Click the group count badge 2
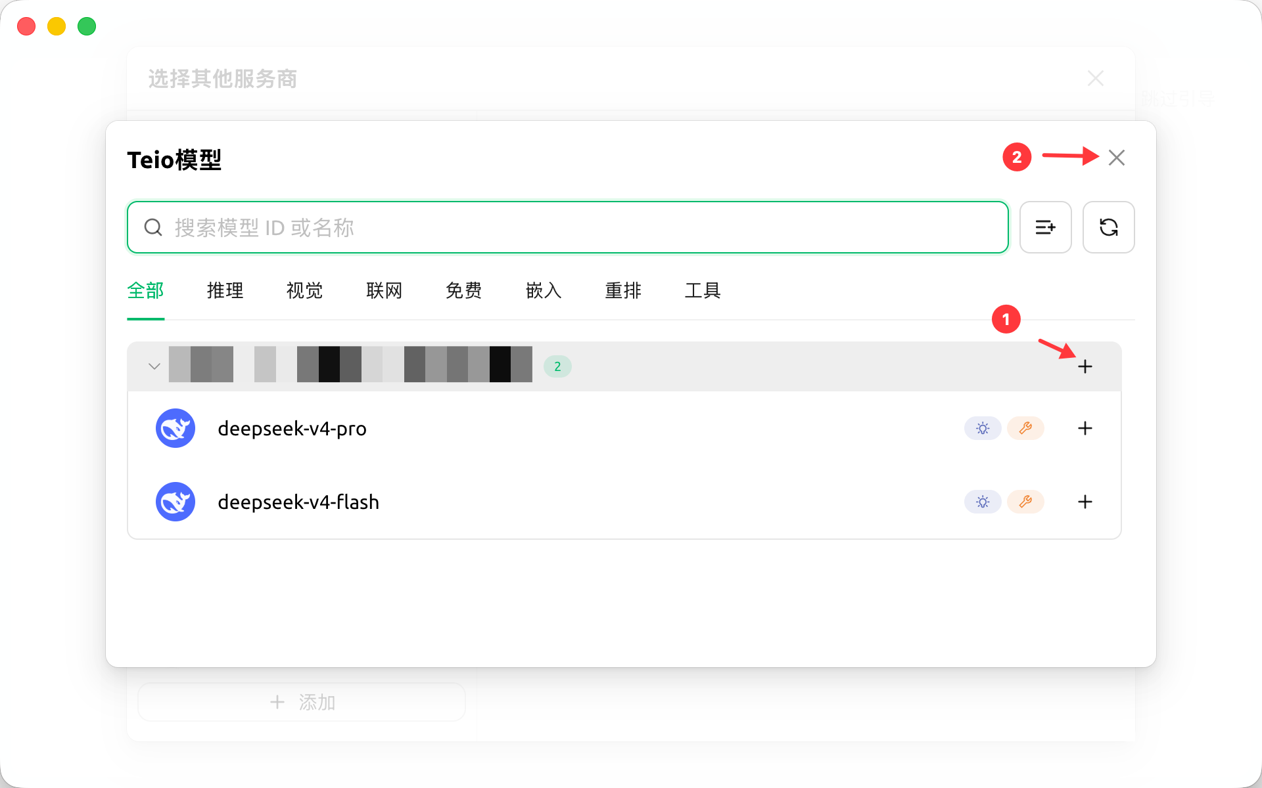 (557, 366)
